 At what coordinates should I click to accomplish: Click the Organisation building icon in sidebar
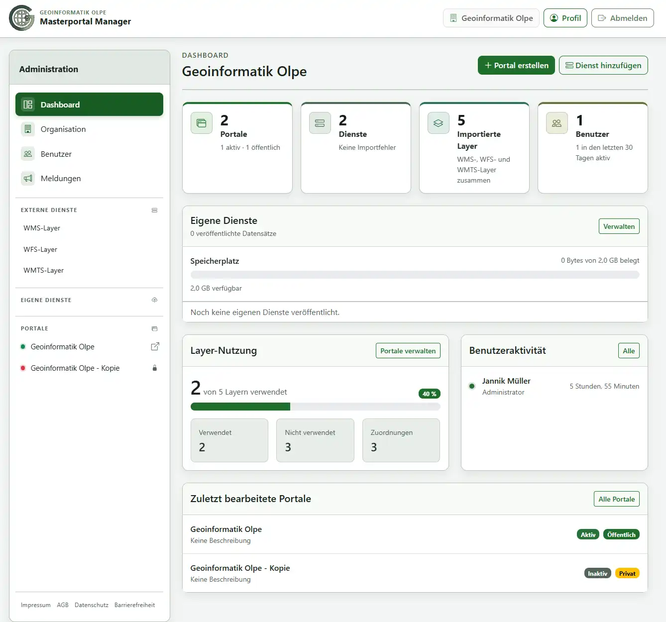(x=28, y=129)
